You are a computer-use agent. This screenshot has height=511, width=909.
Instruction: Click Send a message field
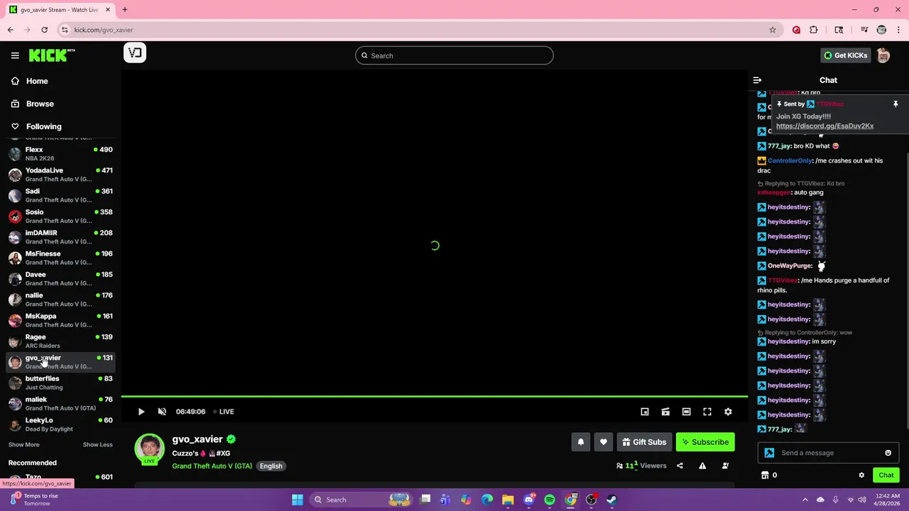click(829, 453)
